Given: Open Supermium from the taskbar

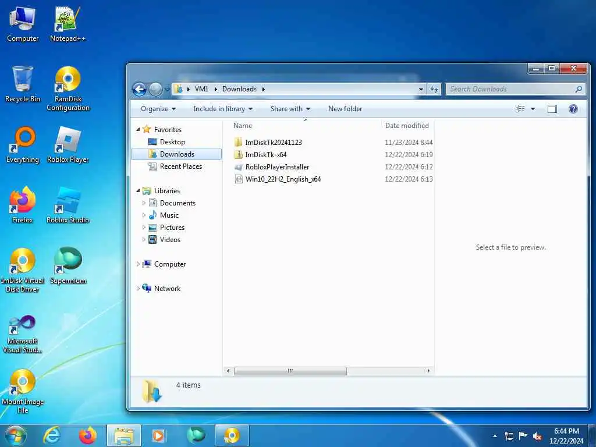Looking at the screenshot, I should coord(196,435).
